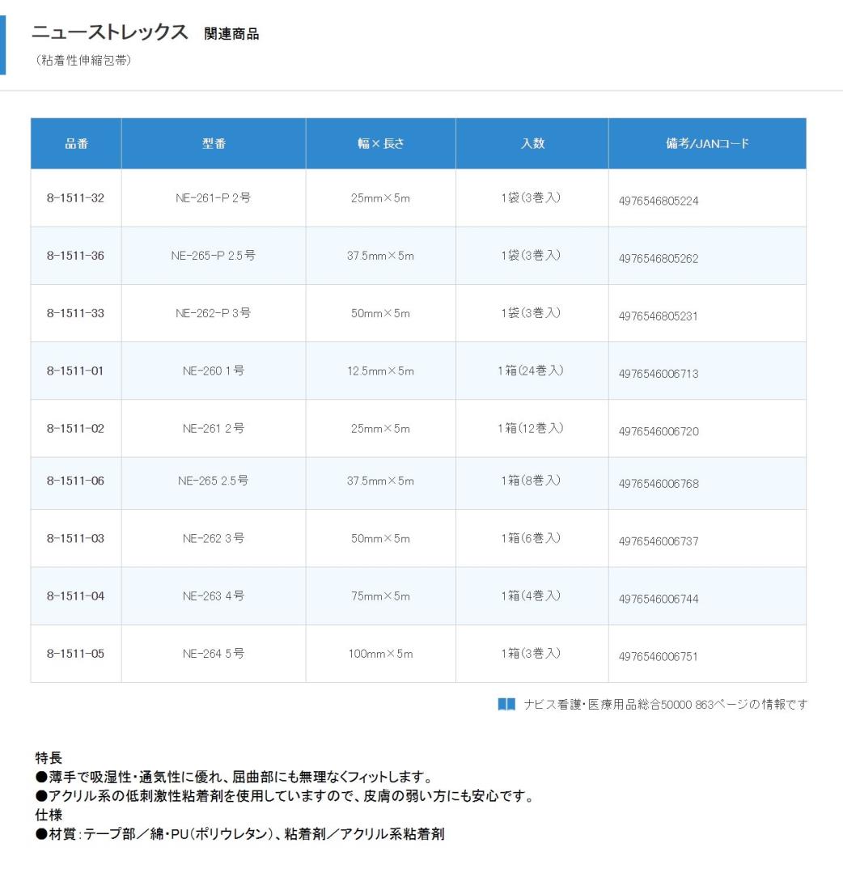Click the ニューストレックス heading title
843x890 pixels.
pos(109,33)
